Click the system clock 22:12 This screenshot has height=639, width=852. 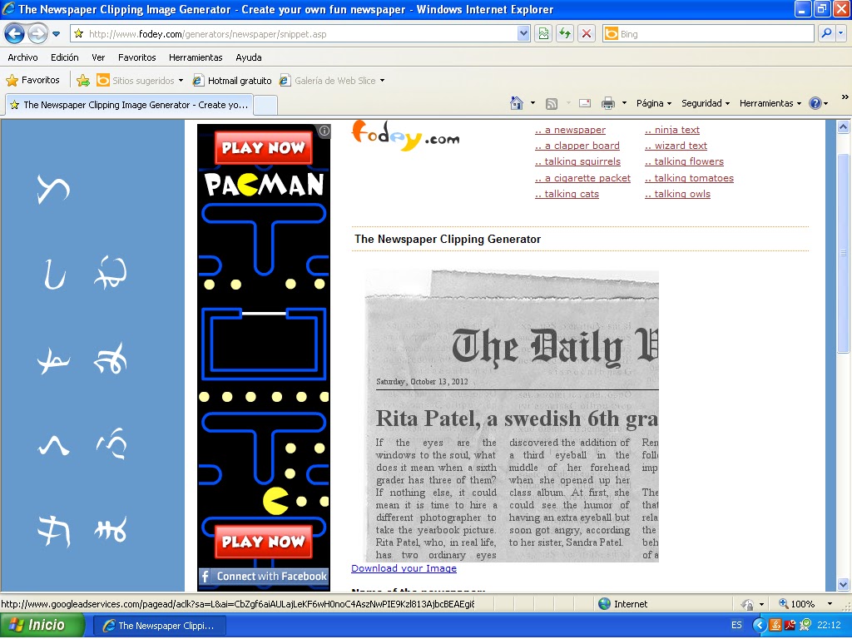click(x=829, y=625)
